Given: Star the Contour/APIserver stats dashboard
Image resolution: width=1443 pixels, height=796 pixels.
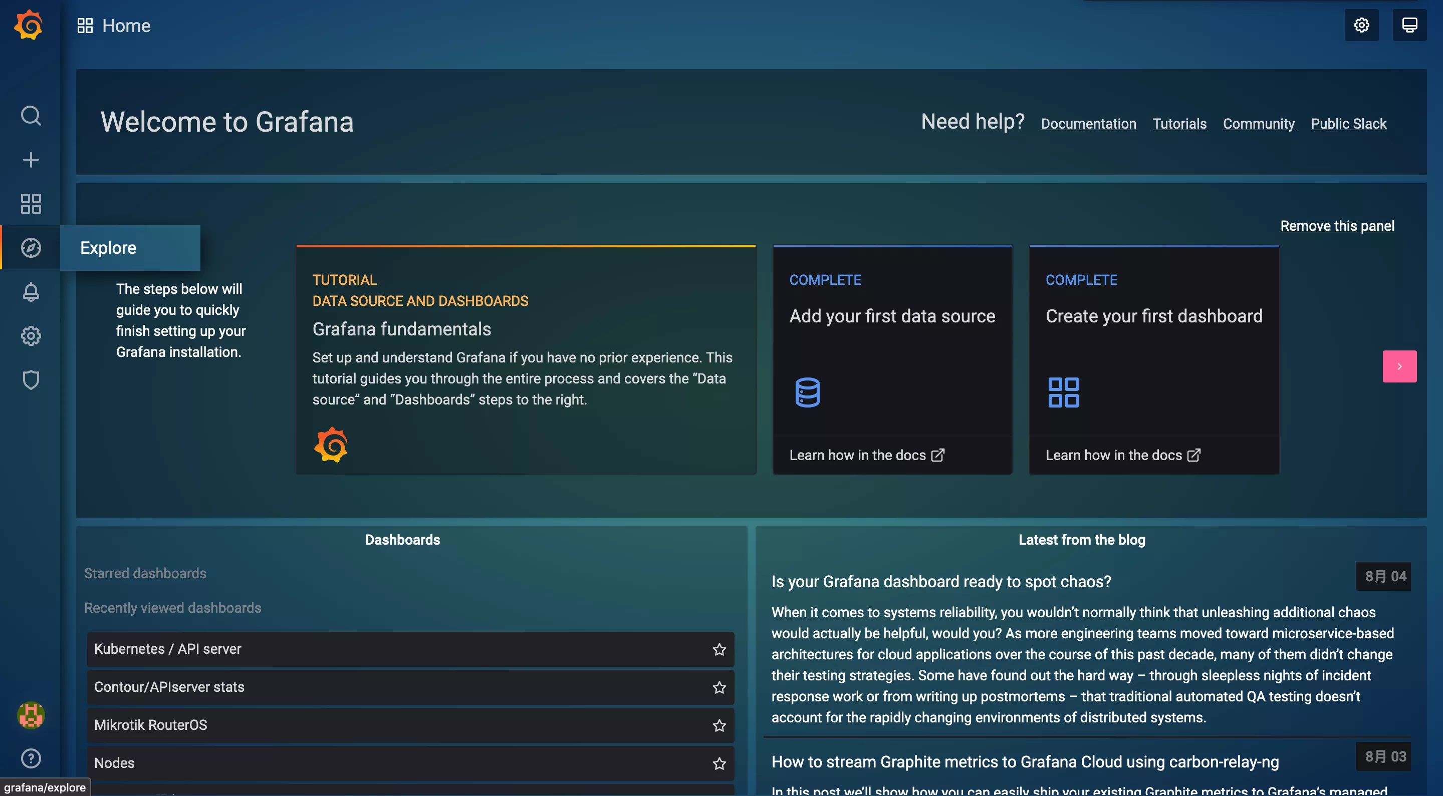Looking at the screenshot, I should [719, 687].
